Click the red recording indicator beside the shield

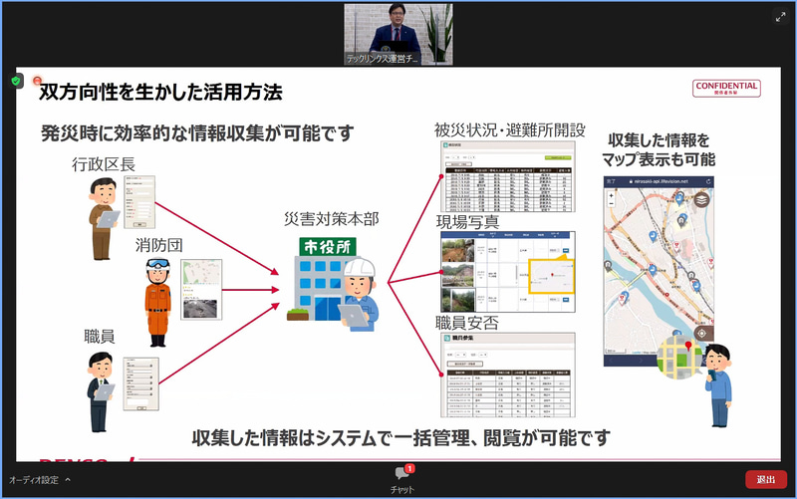coord(37,81)
